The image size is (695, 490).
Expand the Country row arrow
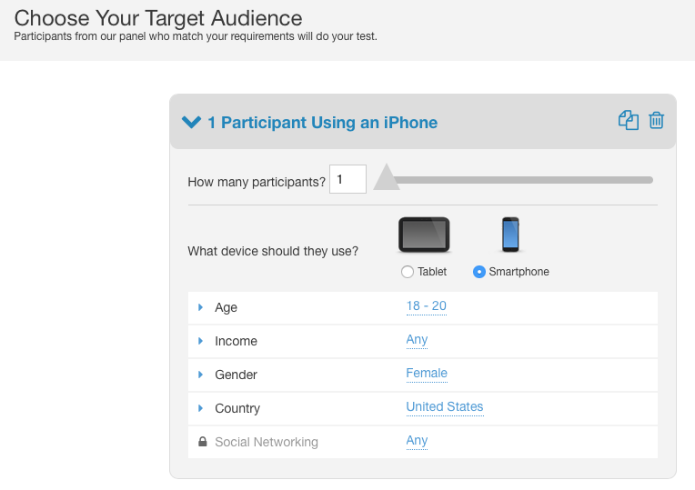coord(200,408)
